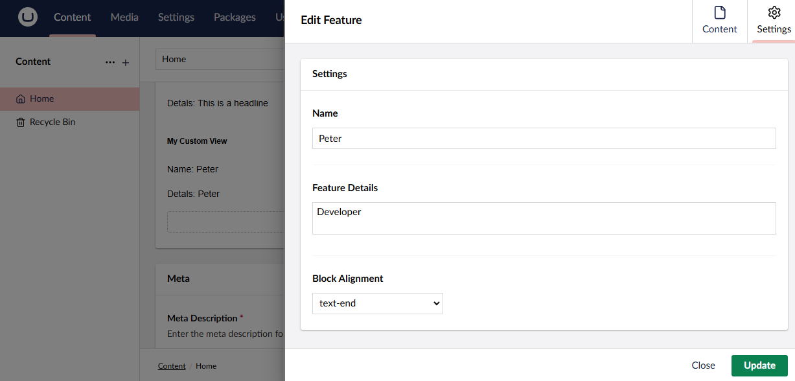The height and width of the screenshot is (381, 795).
Task: Switch to the Content tab of Edit Feature
Action: point(719,21)
